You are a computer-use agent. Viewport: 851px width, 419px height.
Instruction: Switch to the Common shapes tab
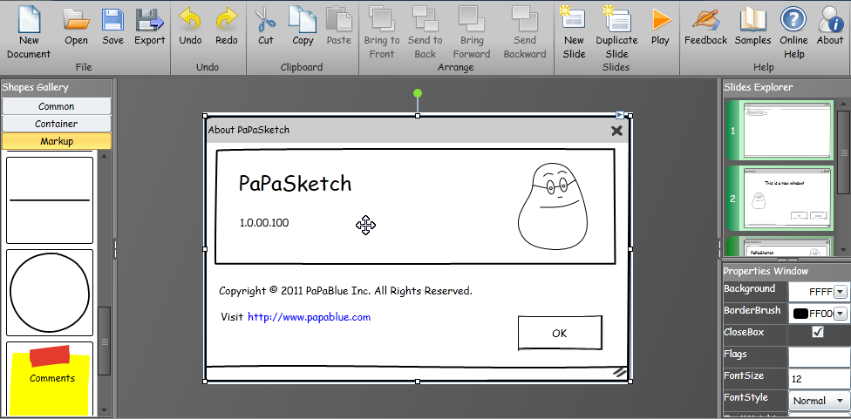57,106
